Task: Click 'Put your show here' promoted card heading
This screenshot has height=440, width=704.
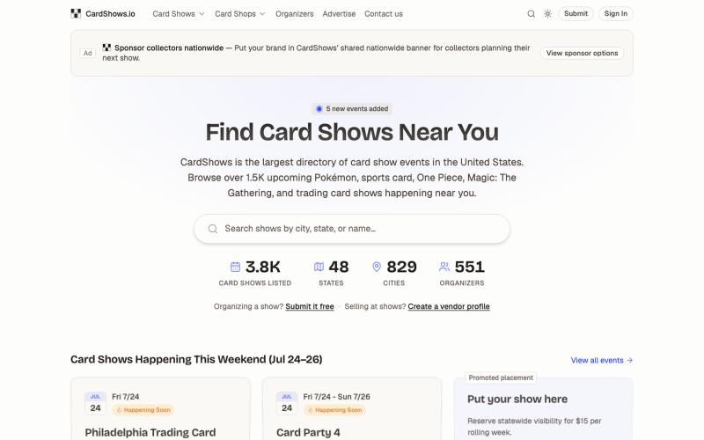Action: tap(517, 400)
